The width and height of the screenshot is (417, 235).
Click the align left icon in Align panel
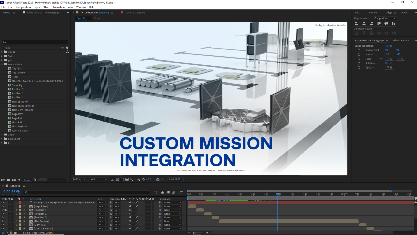pos(356,24)
